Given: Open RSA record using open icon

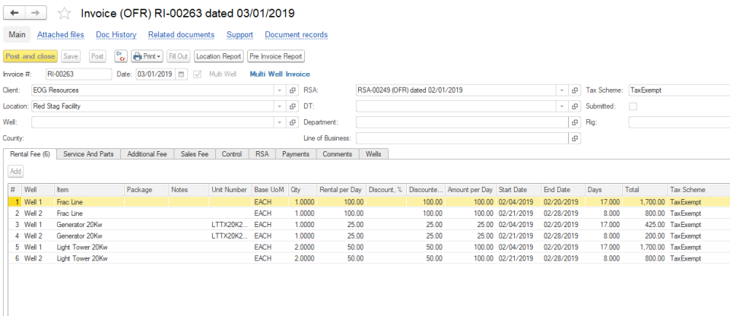Looking at the screenshot, I should tap(575, 90).
